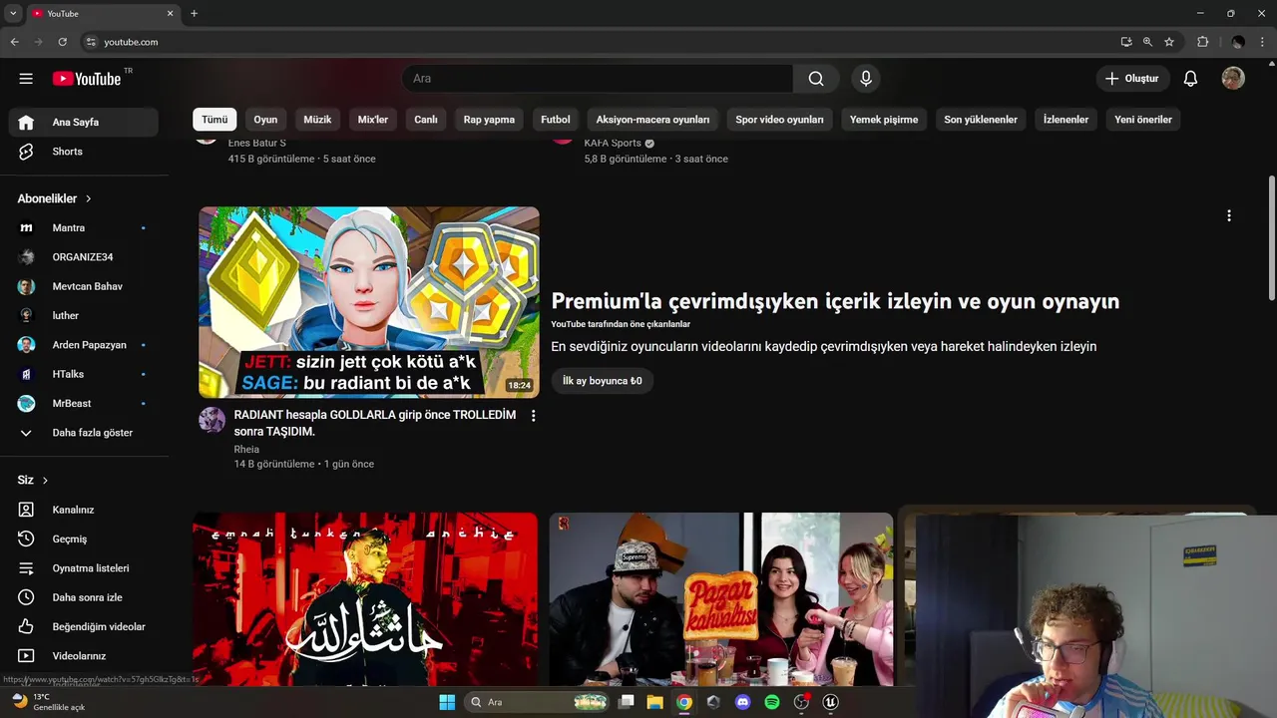Reload the youtube.com page
1277x718 pixels.
pos(63,42)
